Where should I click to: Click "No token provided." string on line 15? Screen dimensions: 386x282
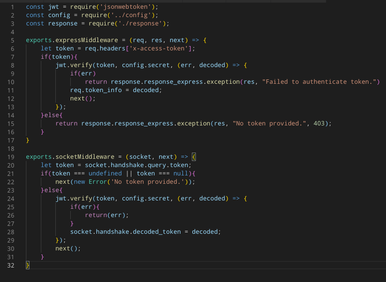(x=269, y=123)
